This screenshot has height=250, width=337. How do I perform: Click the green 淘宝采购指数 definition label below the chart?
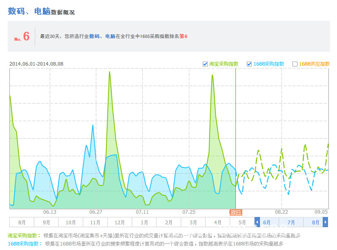point(24,235)
